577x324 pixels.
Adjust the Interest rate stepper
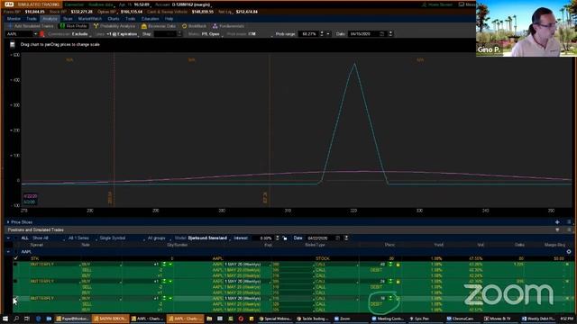coord(278,238)
